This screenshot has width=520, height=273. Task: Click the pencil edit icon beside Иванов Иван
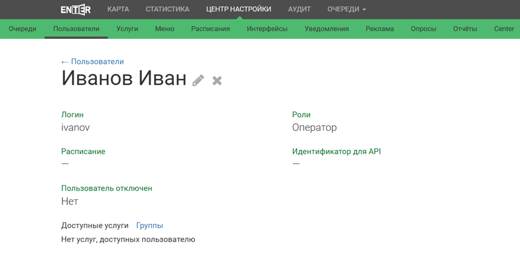198,81
